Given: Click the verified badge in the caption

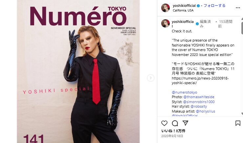Looking at the screenshot, I should point(197,24).
